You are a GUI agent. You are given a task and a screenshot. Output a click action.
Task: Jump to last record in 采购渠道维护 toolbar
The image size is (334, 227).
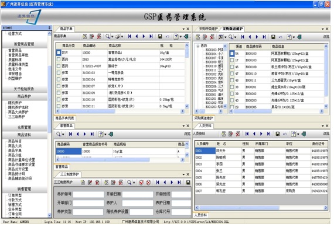264,37
